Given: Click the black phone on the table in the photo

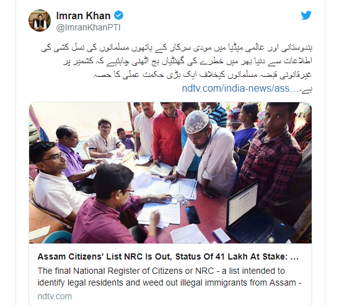Looking at the screenshot, I should (x=193, y=214).
